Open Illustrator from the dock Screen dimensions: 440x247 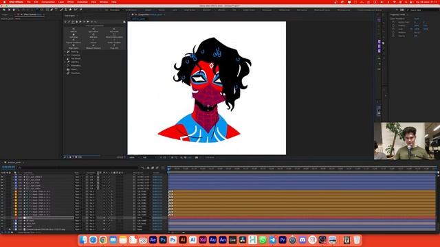pos(183,239)
